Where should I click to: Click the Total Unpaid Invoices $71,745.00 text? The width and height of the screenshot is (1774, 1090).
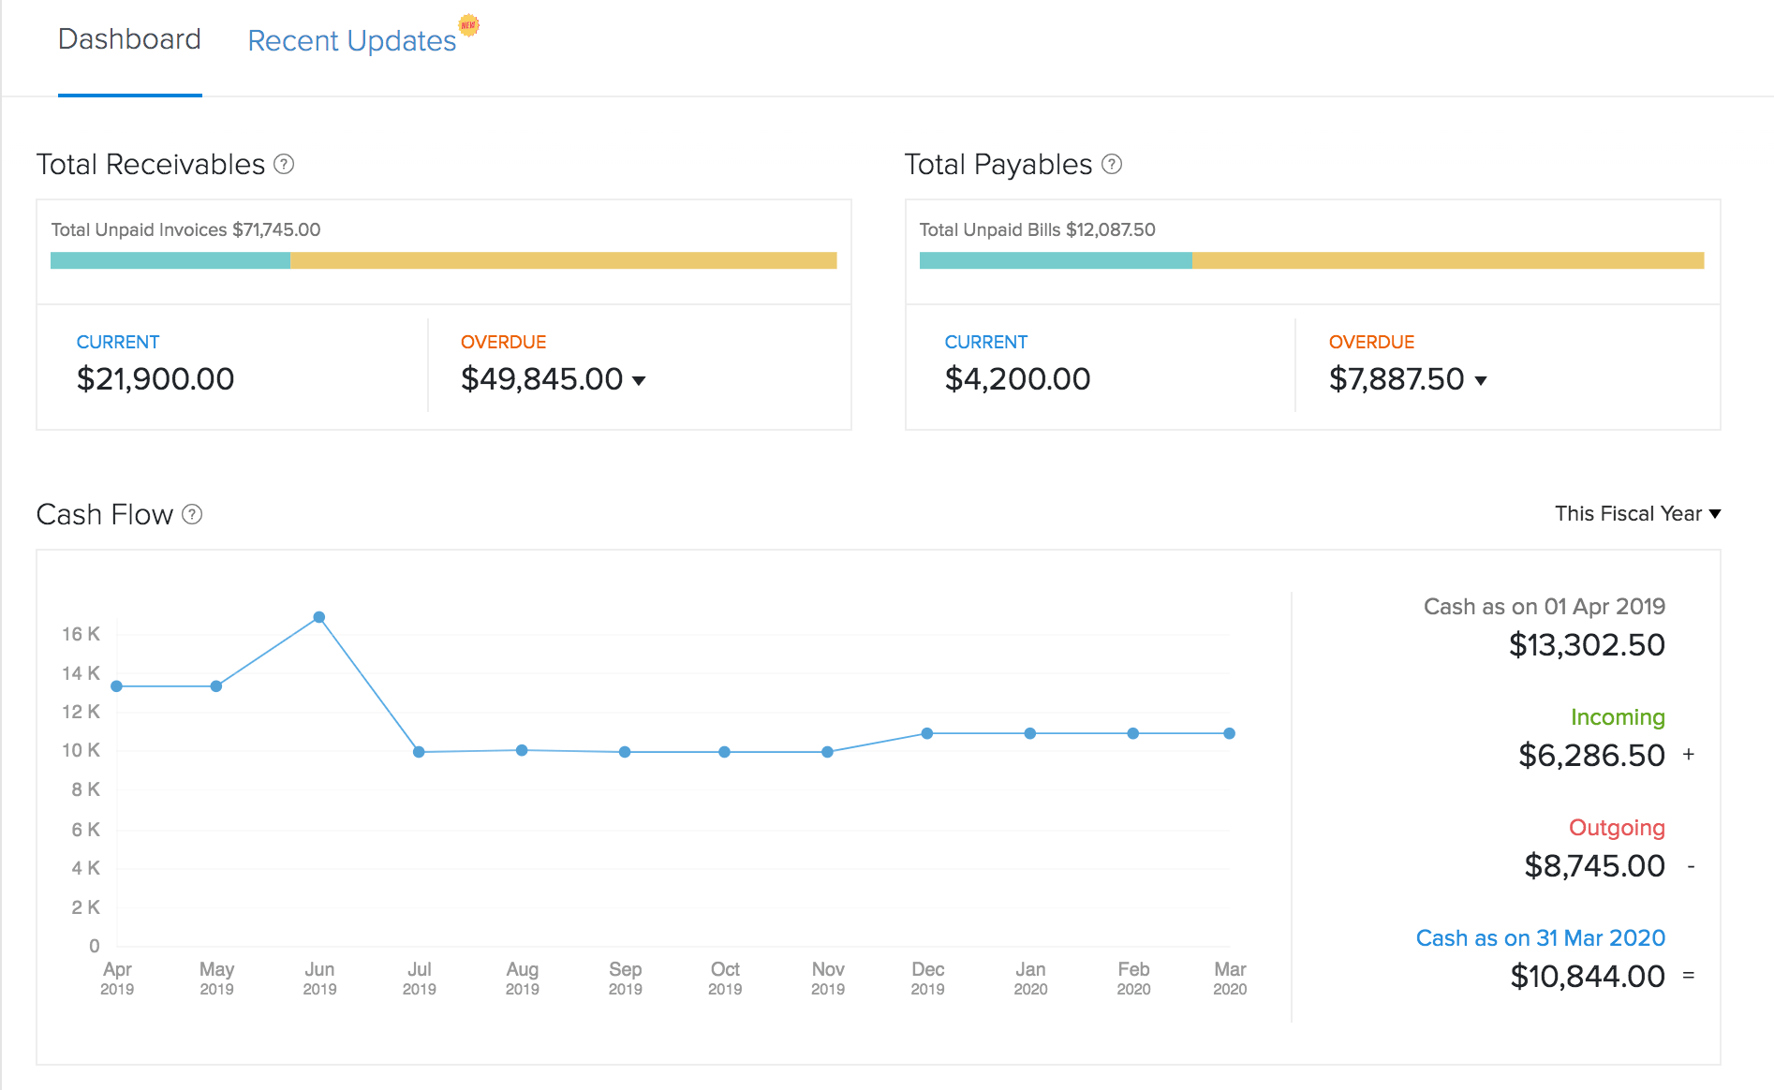185,229
